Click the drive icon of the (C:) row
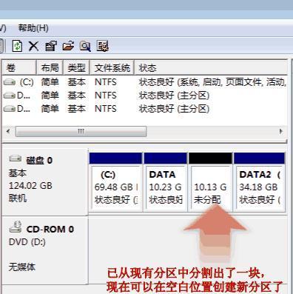Viewport: 293px width, 294px height. (10, 82)
